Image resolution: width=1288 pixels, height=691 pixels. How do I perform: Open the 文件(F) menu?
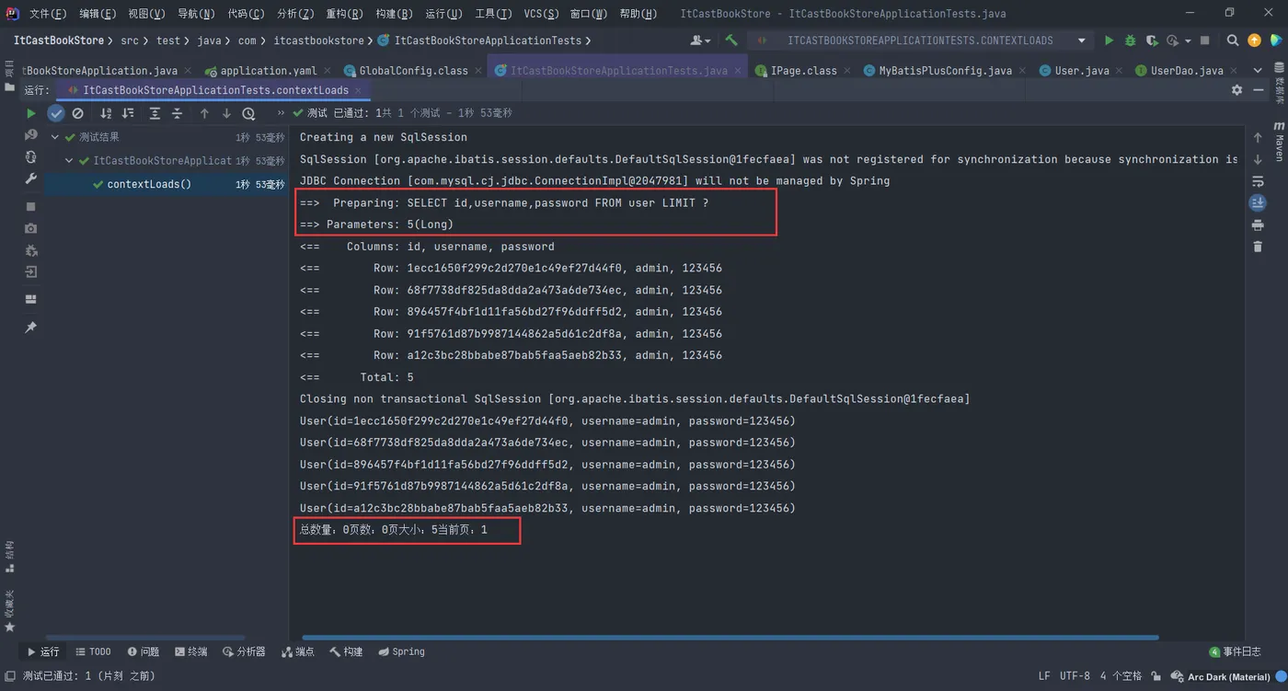click(48, 14)
